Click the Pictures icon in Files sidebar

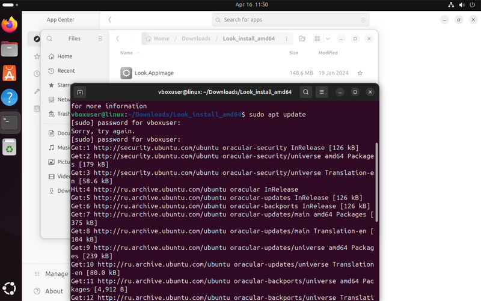(51, 162)
